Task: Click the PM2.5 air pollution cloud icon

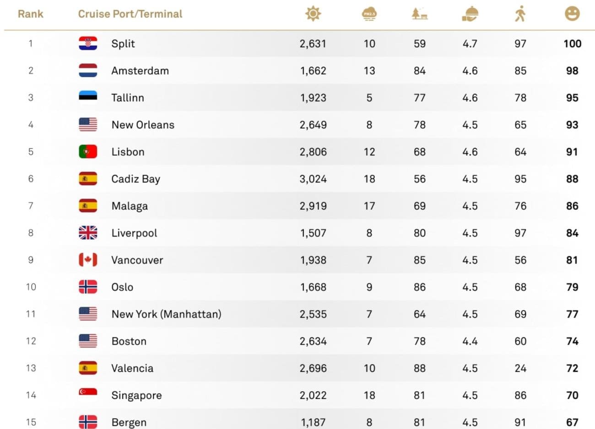Action: click(369, 14)
